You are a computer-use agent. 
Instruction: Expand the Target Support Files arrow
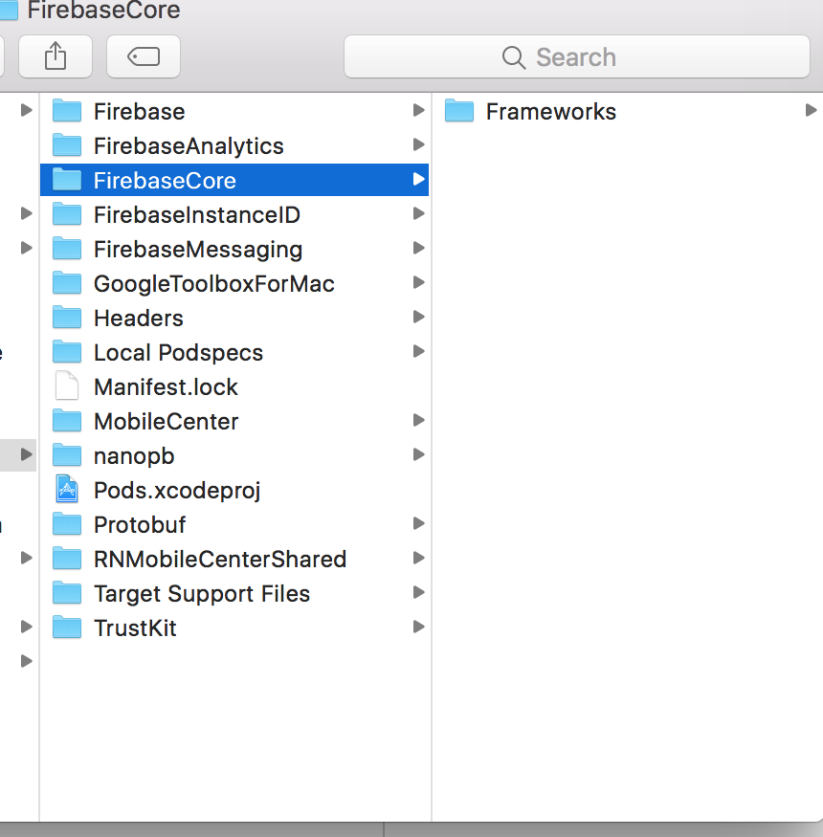pos(419,592)
